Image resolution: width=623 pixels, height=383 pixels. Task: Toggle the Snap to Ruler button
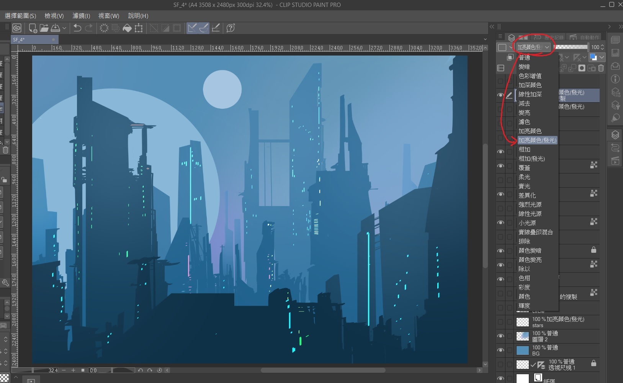[192, 28]
